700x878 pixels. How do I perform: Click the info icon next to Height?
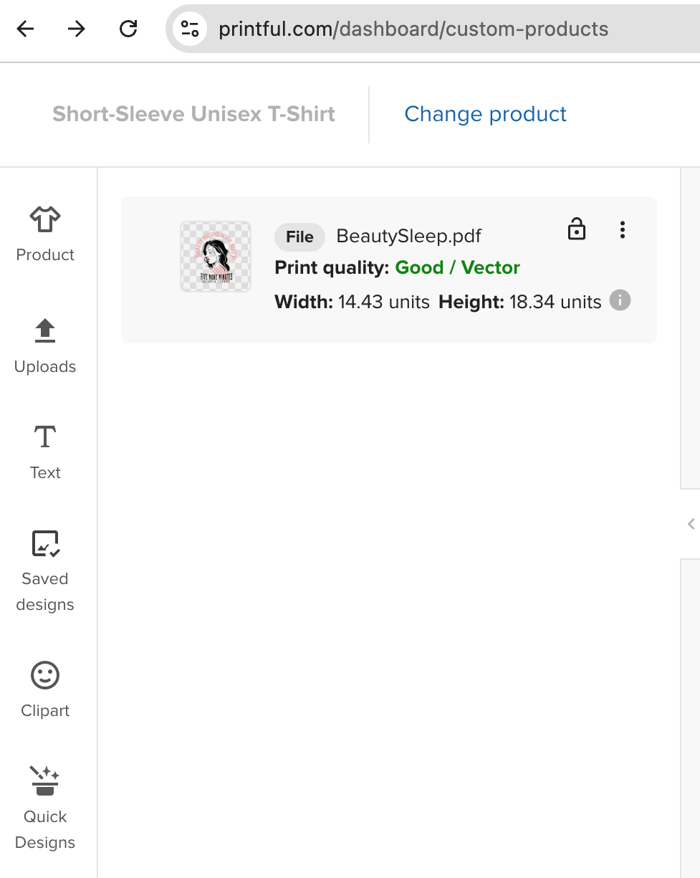point(620,300)
